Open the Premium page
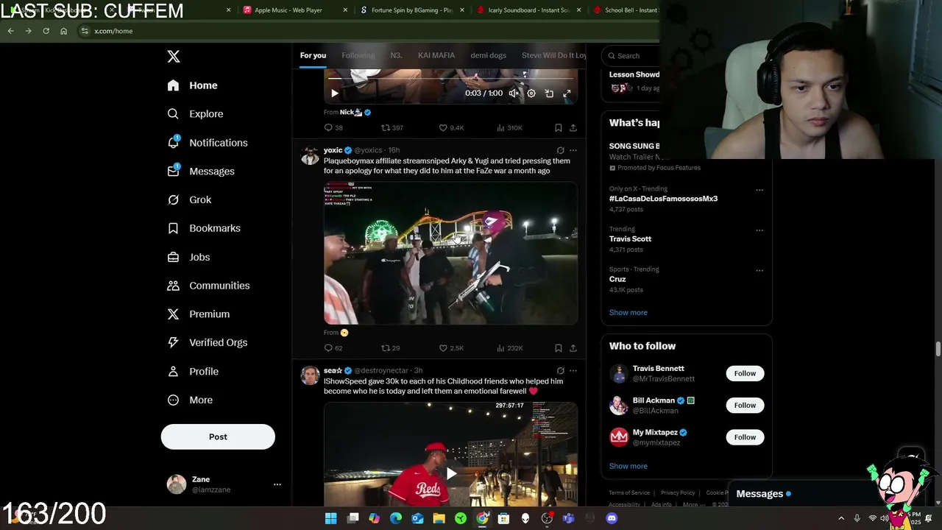942x530 pixels. (199, 314)
